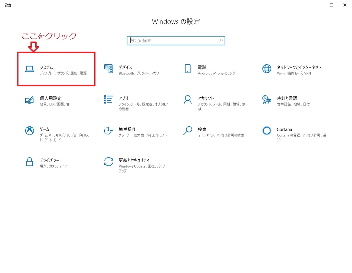
Task: Open the アプリ category title
Action: coord(123,98)
